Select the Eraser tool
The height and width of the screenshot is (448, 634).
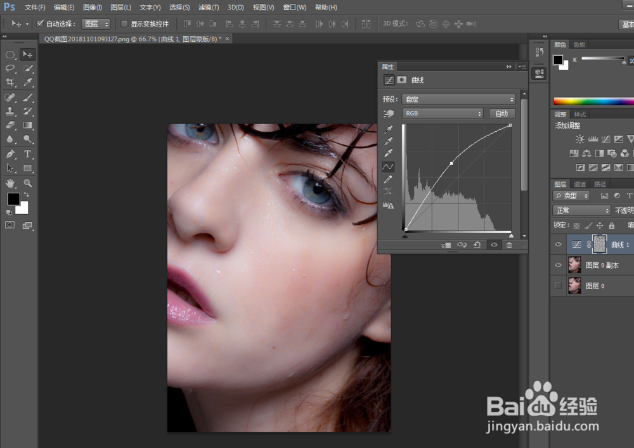[x=10, y=125]
